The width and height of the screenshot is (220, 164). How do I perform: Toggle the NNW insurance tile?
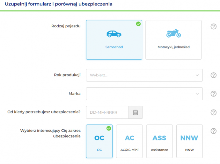click(x=189, y=141)
